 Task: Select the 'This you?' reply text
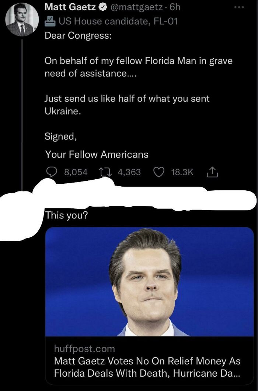click(66, 215)
